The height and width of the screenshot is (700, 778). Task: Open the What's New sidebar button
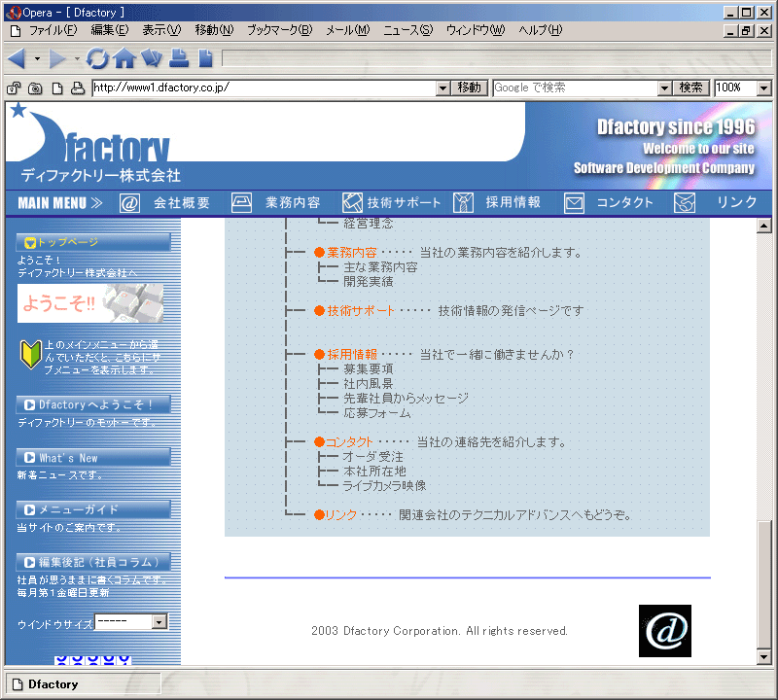(93, 457)
